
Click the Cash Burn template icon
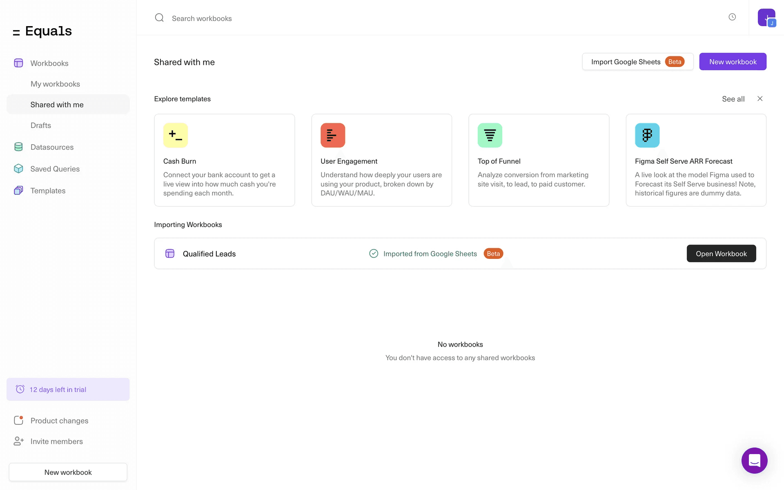click(x=176, y=135)
